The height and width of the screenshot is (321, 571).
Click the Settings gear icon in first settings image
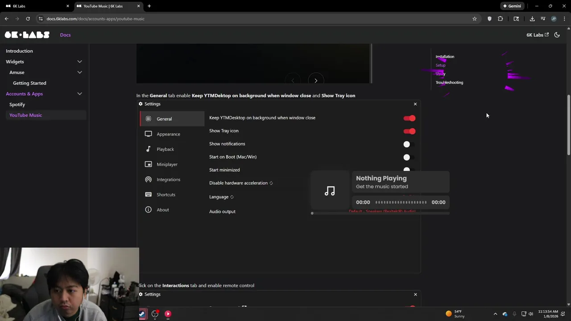coord(141,104)
